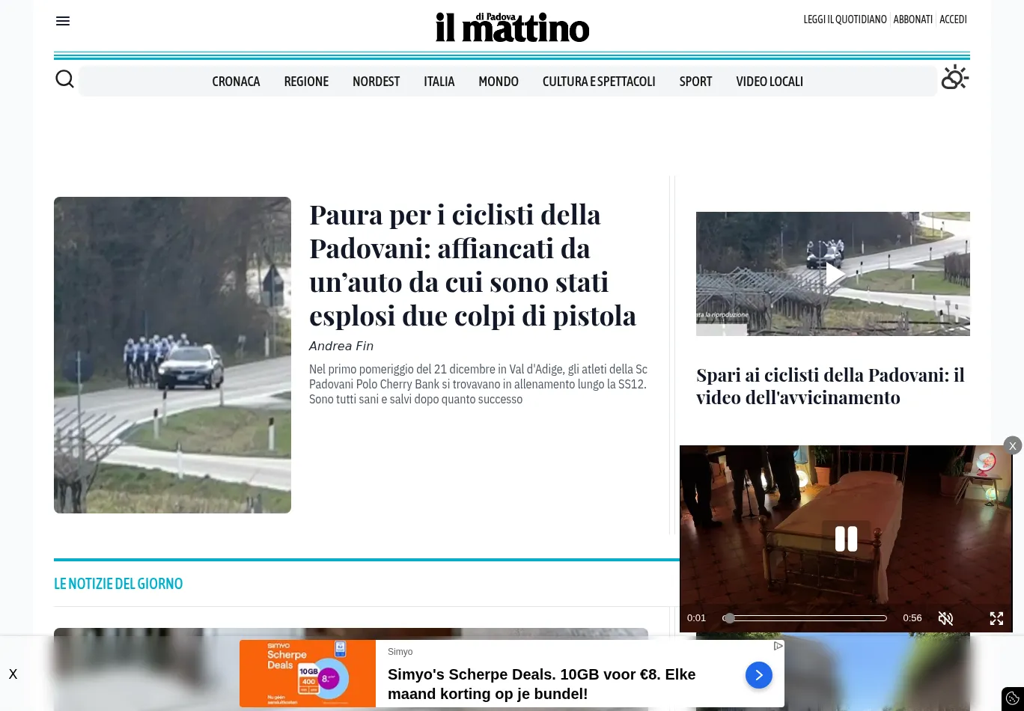This screenshot has width=1024, height=711.
Task: Close the floating video with the X
Action: [1012, 445]
